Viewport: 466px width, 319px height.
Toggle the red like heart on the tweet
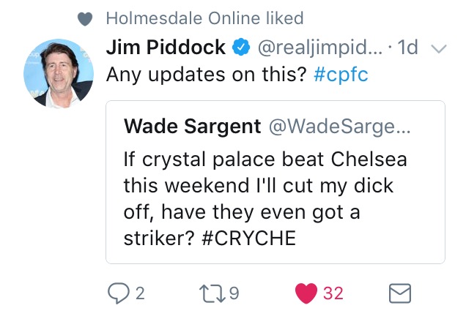click(x=306, y=293)
